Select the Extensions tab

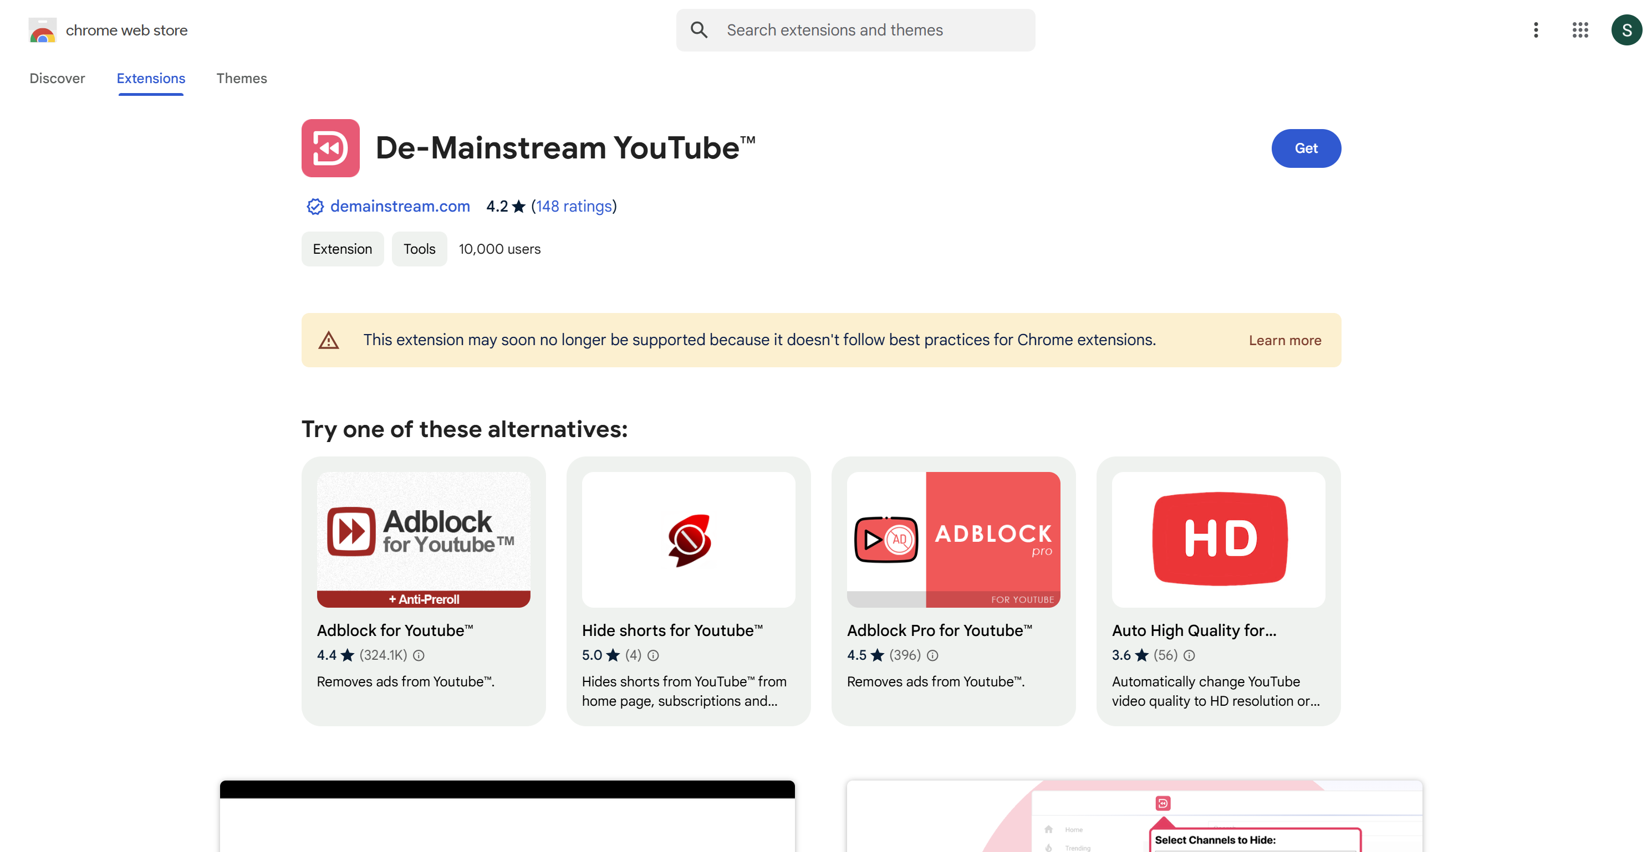pyautogui.click(x=151, y=78)
